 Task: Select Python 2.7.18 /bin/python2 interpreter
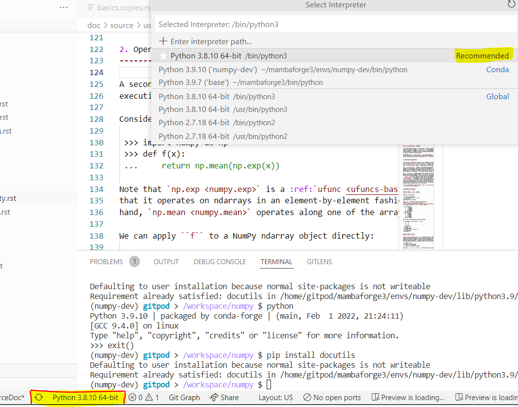[x=335, y=123]
